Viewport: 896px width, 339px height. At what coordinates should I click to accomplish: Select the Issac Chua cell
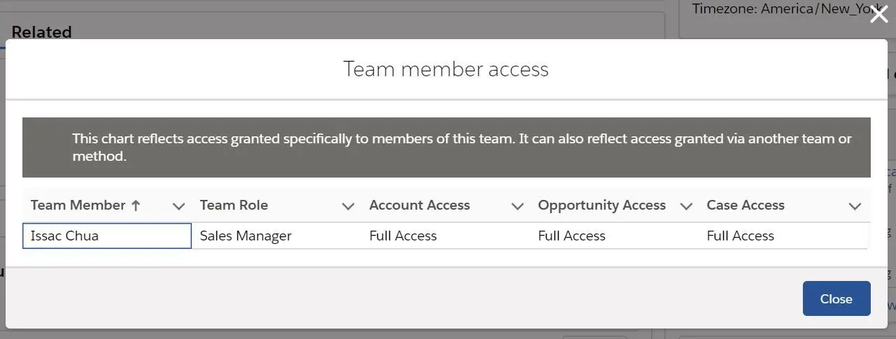click(x=107, y=236)
